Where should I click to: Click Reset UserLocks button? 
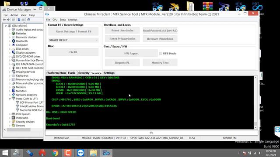[122, 31]
